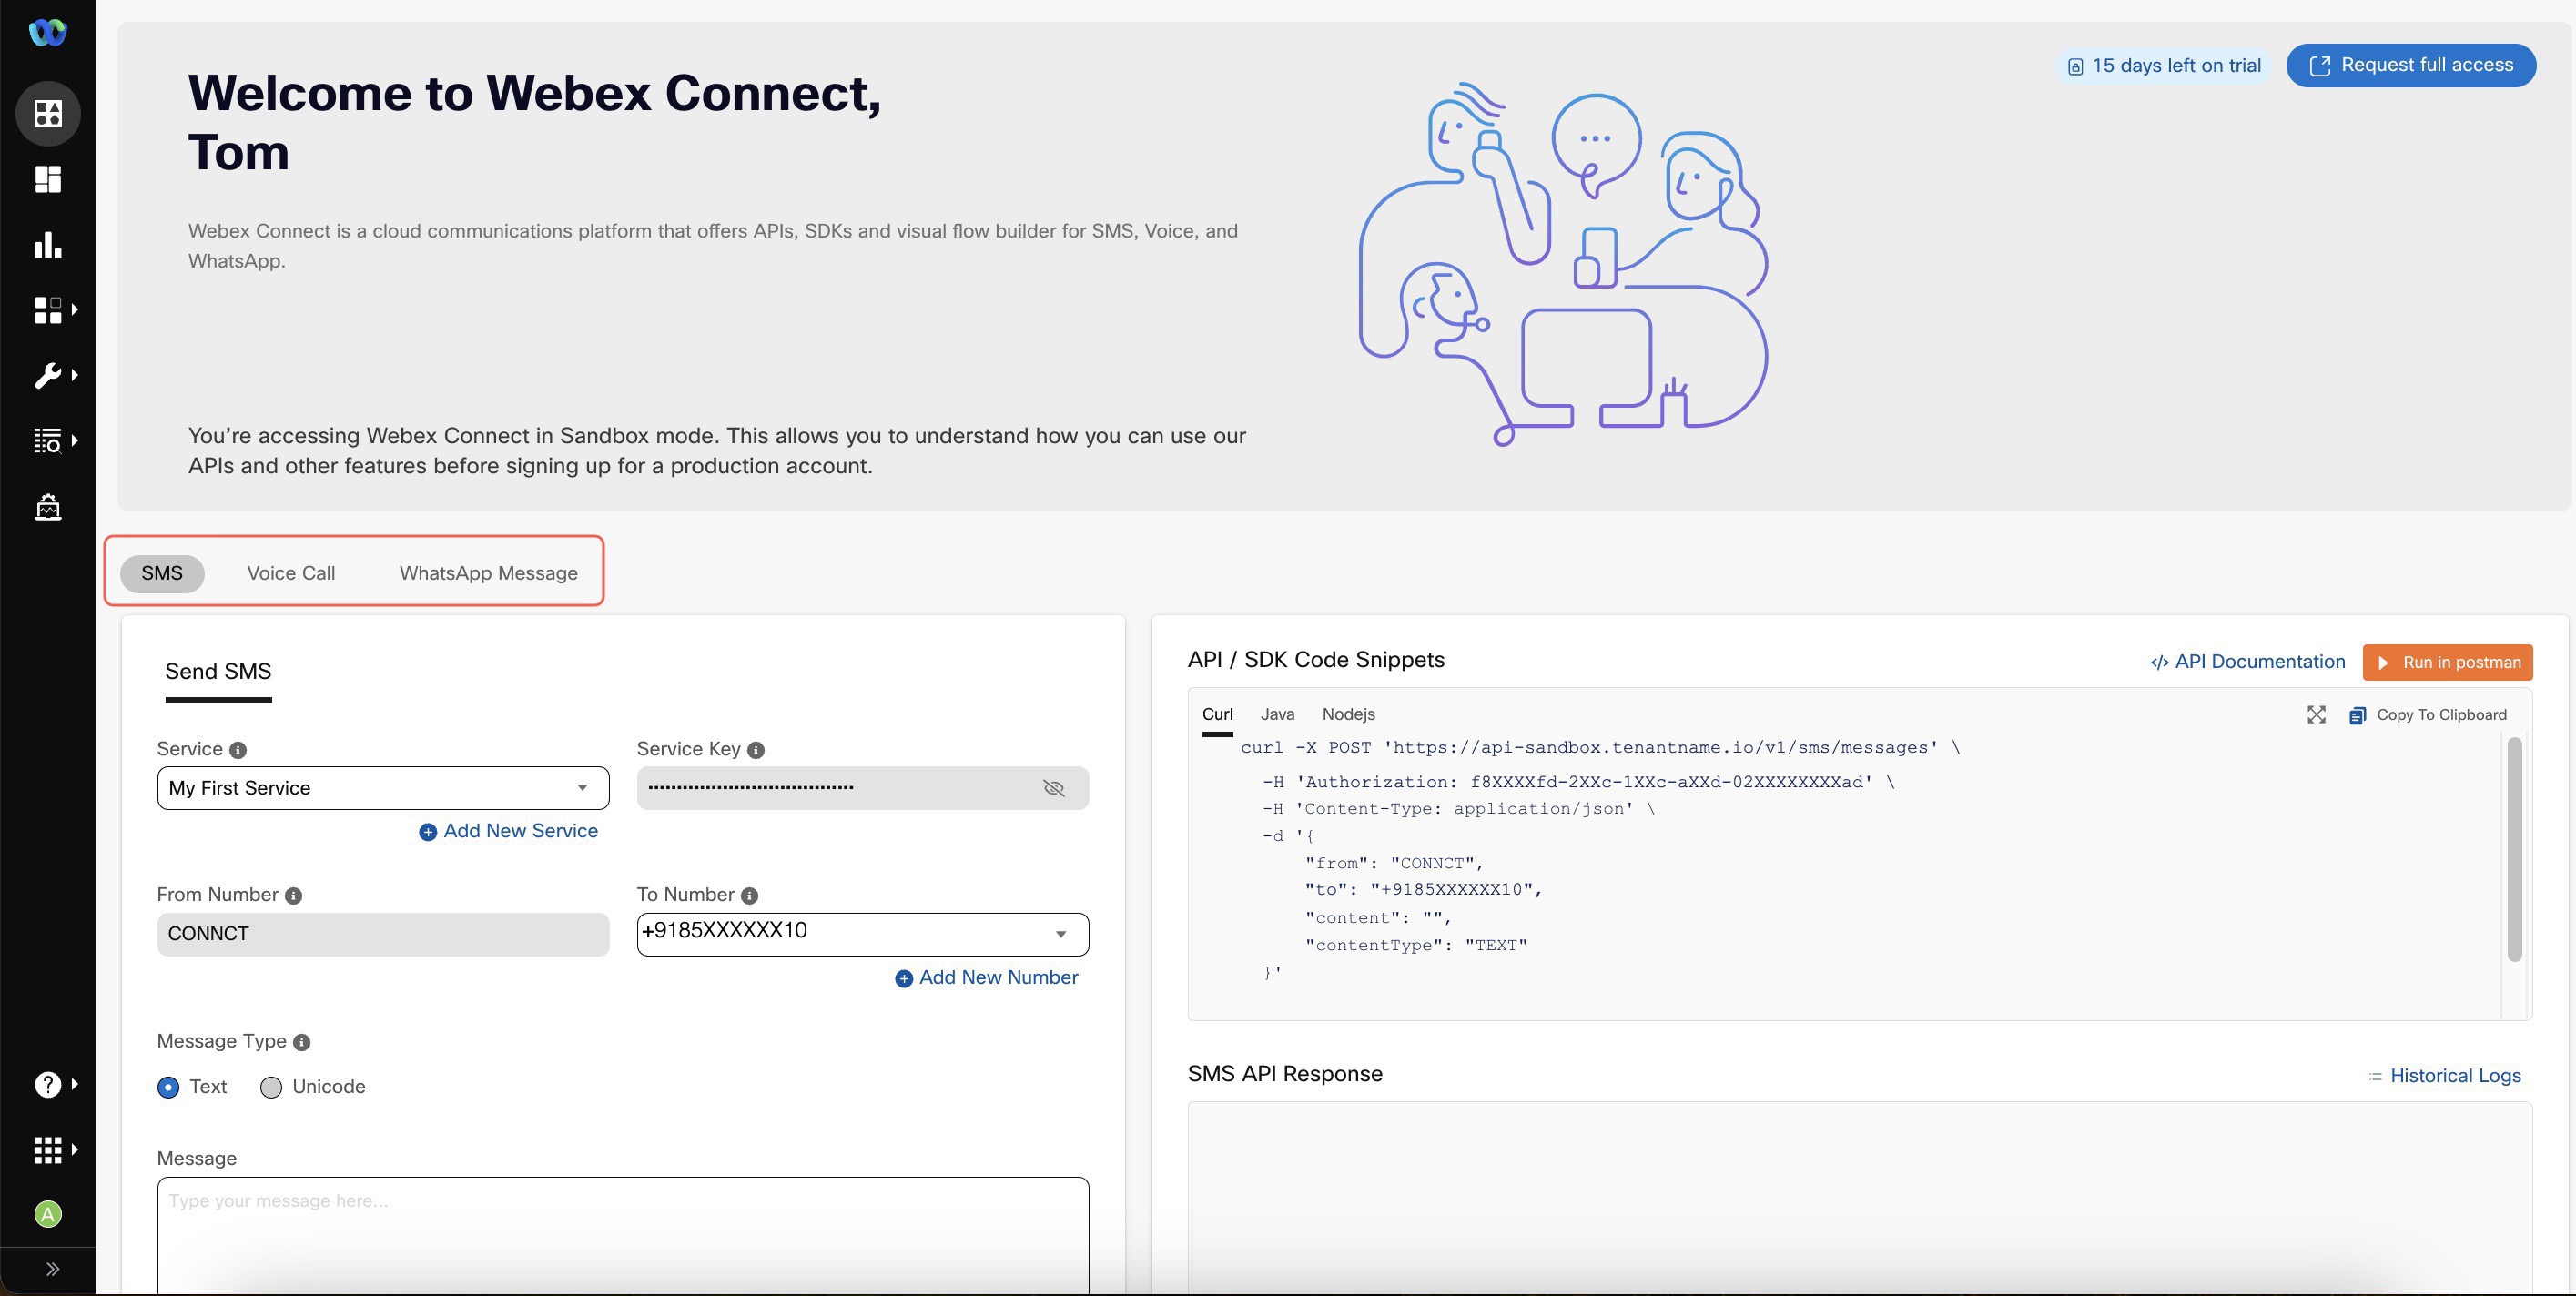This screenshot has width=2576, height=1296.
Task: Click the Service info icon
Action: click(238, 750)
